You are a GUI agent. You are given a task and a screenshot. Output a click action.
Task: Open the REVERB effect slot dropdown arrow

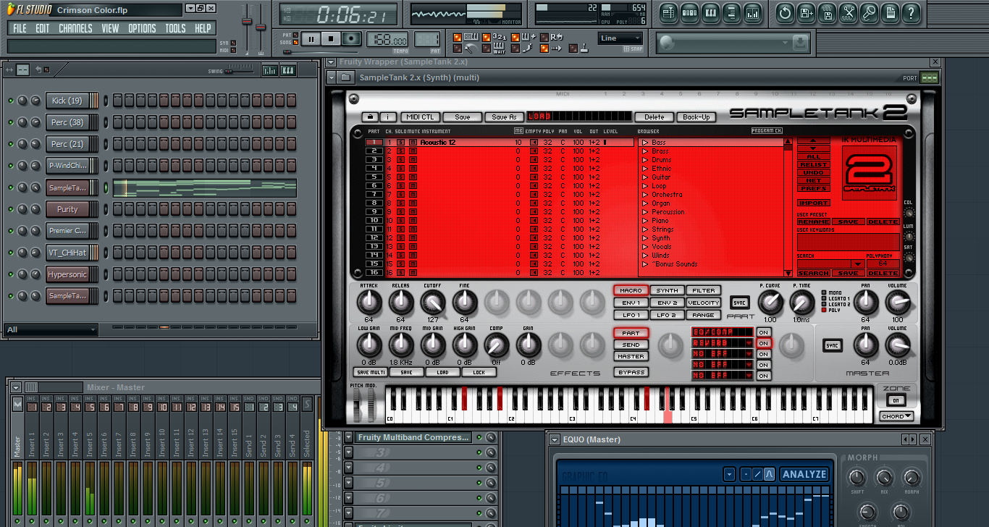pos(749,343)
